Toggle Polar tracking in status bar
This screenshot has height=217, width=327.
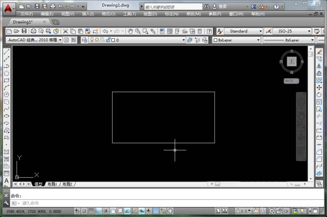tap(106, 211)
